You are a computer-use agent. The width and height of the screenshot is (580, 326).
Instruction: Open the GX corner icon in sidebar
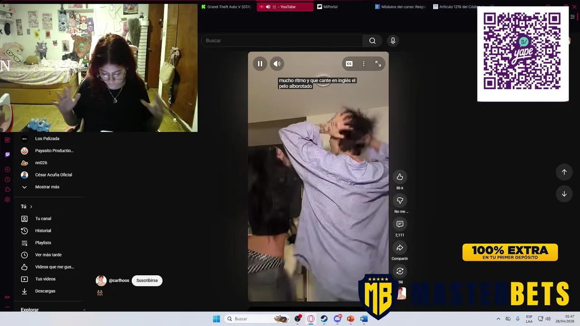7,297
